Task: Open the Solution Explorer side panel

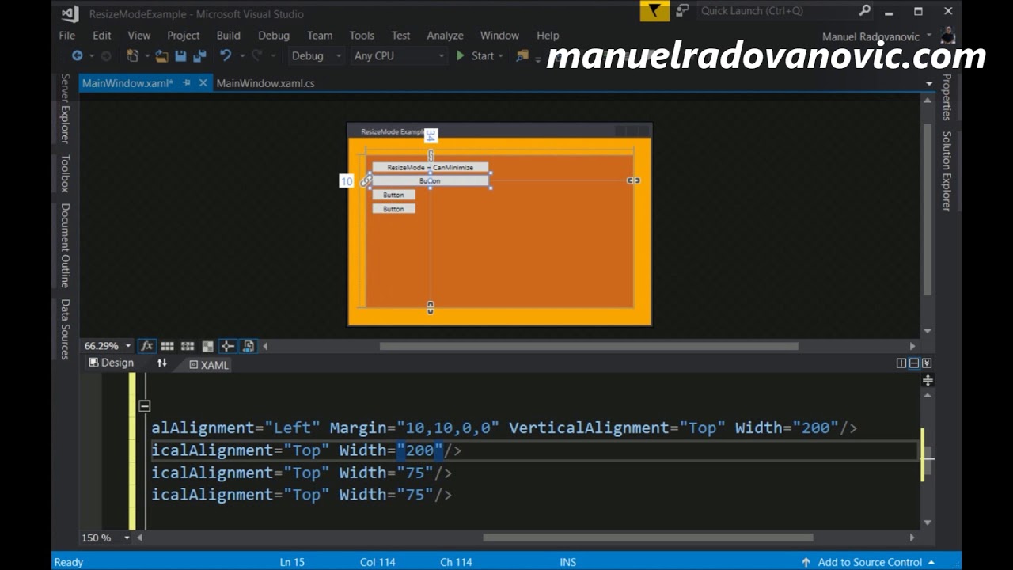Action: point(947,171)
